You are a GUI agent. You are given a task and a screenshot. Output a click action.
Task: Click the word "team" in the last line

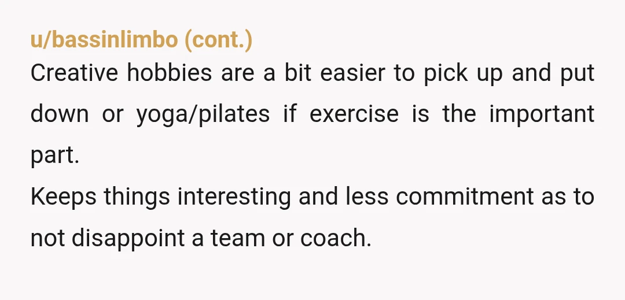(x=238, y=239)
